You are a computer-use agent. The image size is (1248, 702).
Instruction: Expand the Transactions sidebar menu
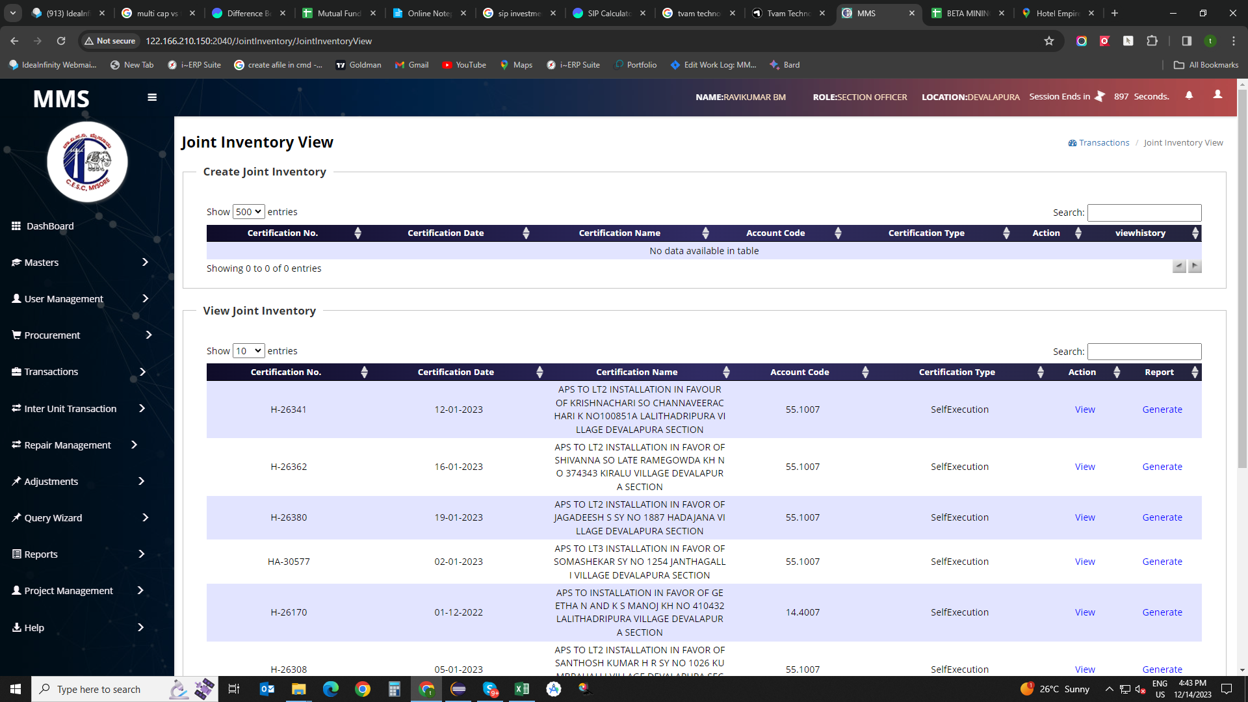coord(79,372)
